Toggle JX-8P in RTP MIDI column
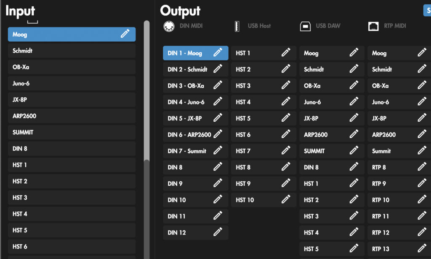The height and width of the screenshot is (259, 431). tap(399, 118)
